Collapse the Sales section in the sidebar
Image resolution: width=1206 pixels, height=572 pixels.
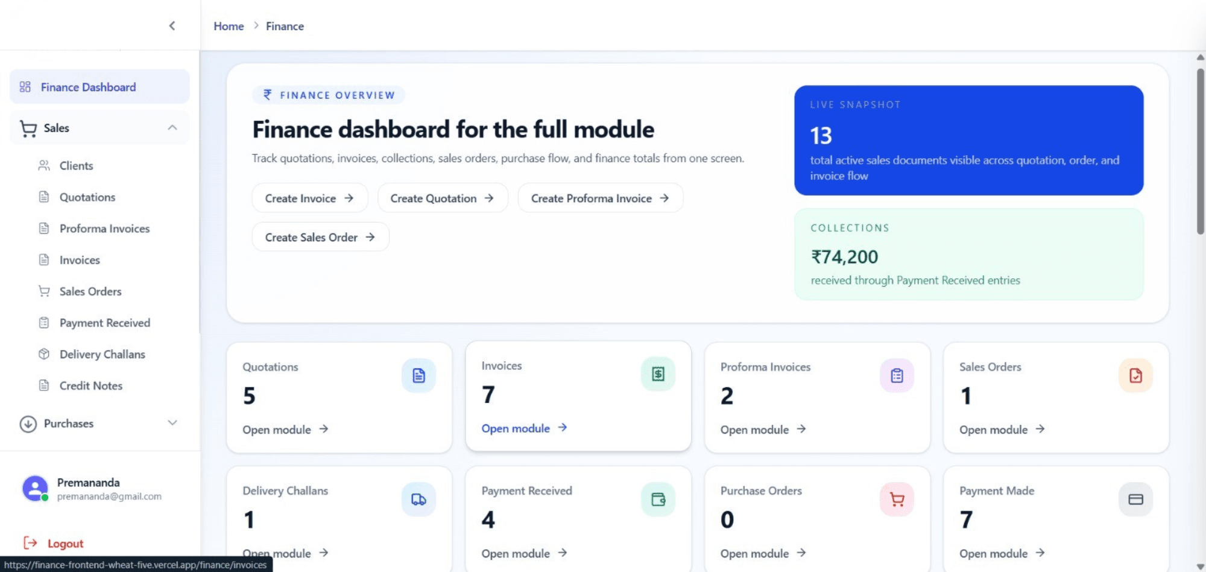(173, 128)
